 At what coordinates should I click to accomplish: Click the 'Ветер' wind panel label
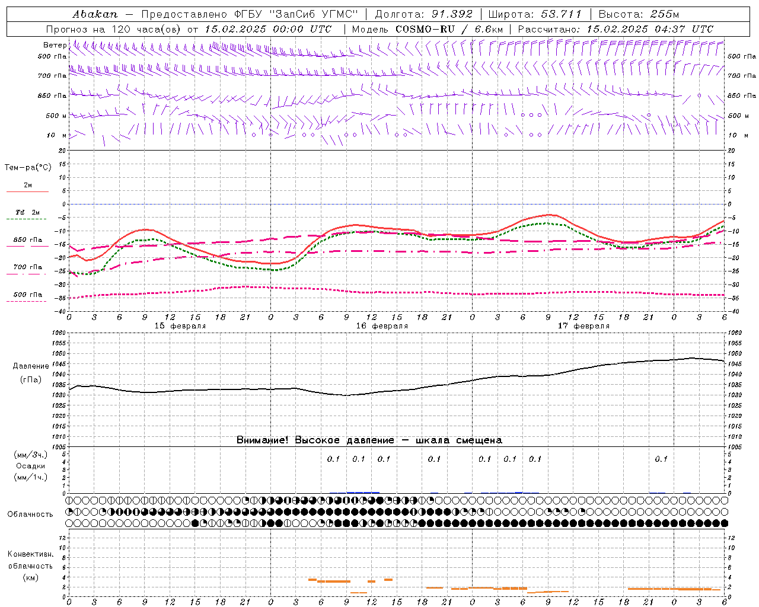(55, 45)
